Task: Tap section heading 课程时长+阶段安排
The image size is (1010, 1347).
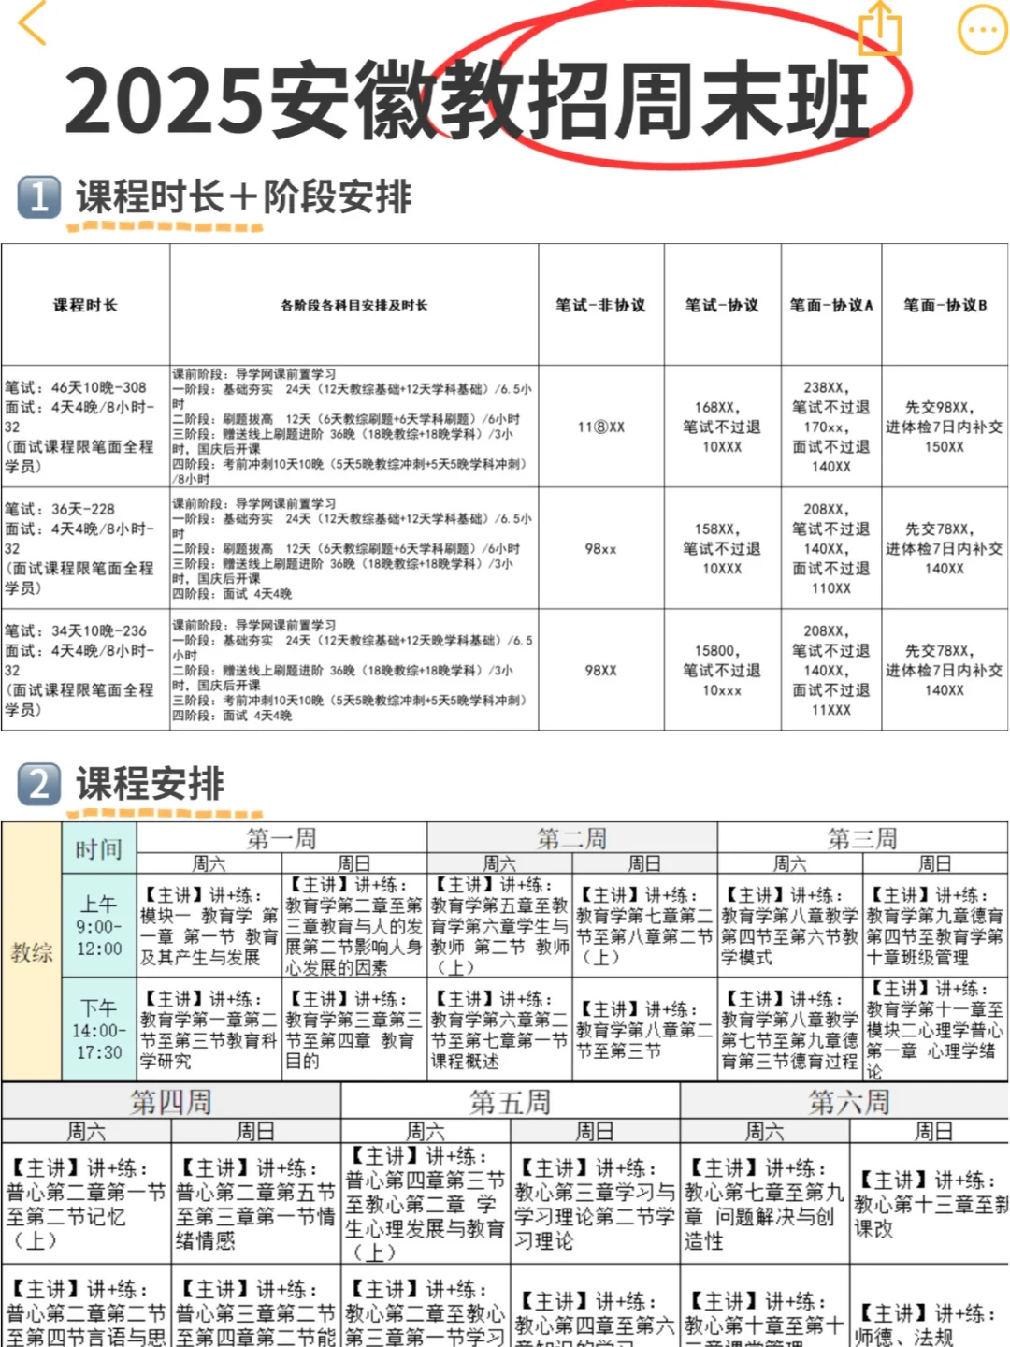Action: pyautogui.click(x=243, y=197)
